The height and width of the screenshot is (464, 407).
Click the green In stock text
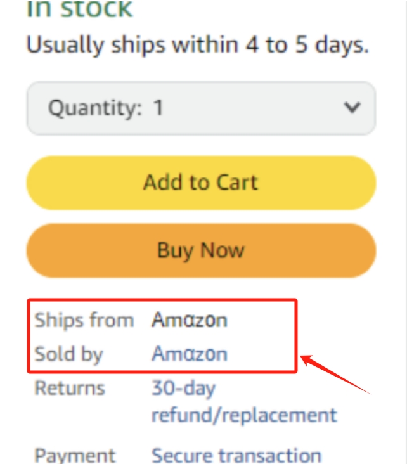pos(80,9)
